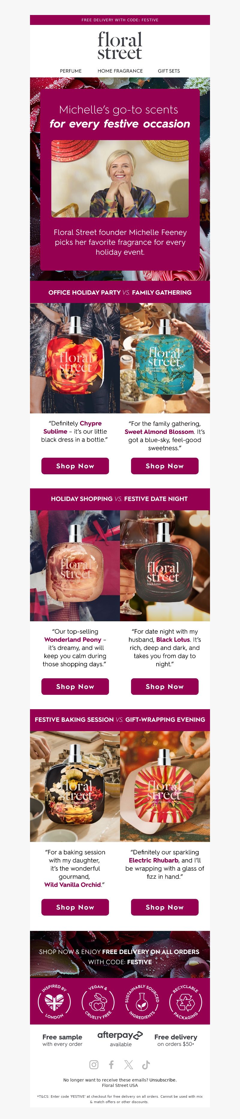Open the TikTok icon link

146,1064
